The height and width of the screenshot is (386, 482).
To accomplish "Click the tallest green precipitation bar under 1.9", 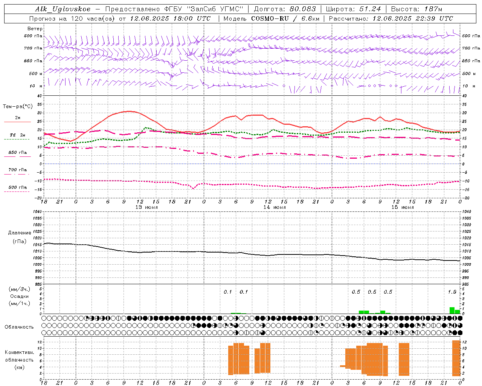I will [x=452, y=311].
